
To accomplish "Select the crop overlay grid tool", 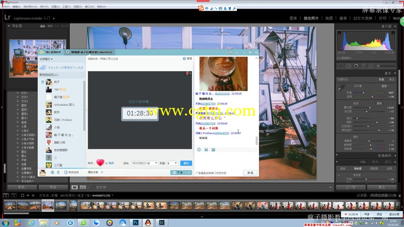I will pyautogui.click(x=340, y=66).
